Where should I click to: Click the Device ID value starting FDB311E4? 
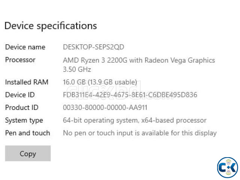pos(130,95)
